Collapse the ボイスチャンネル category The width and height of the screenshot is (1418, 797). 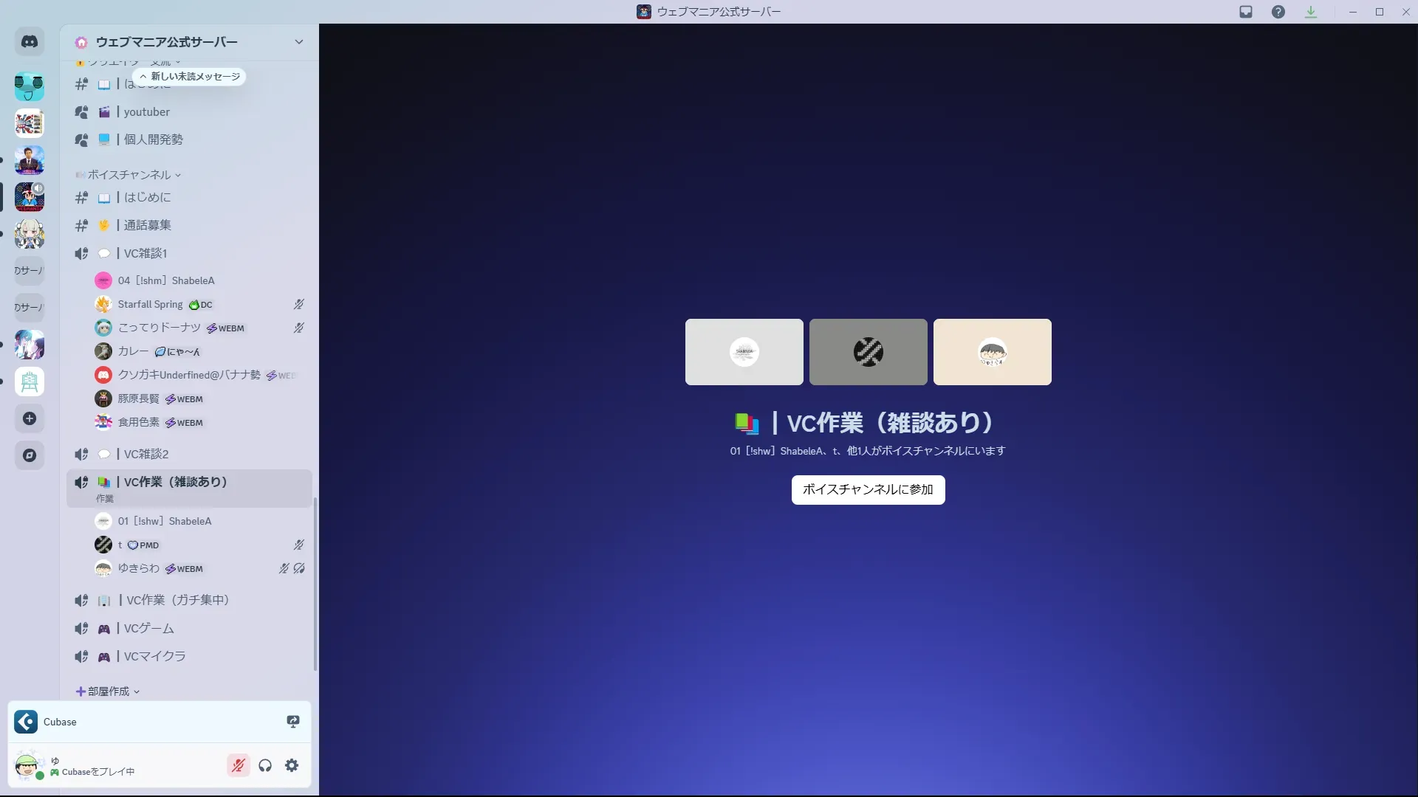click(130, 175)
